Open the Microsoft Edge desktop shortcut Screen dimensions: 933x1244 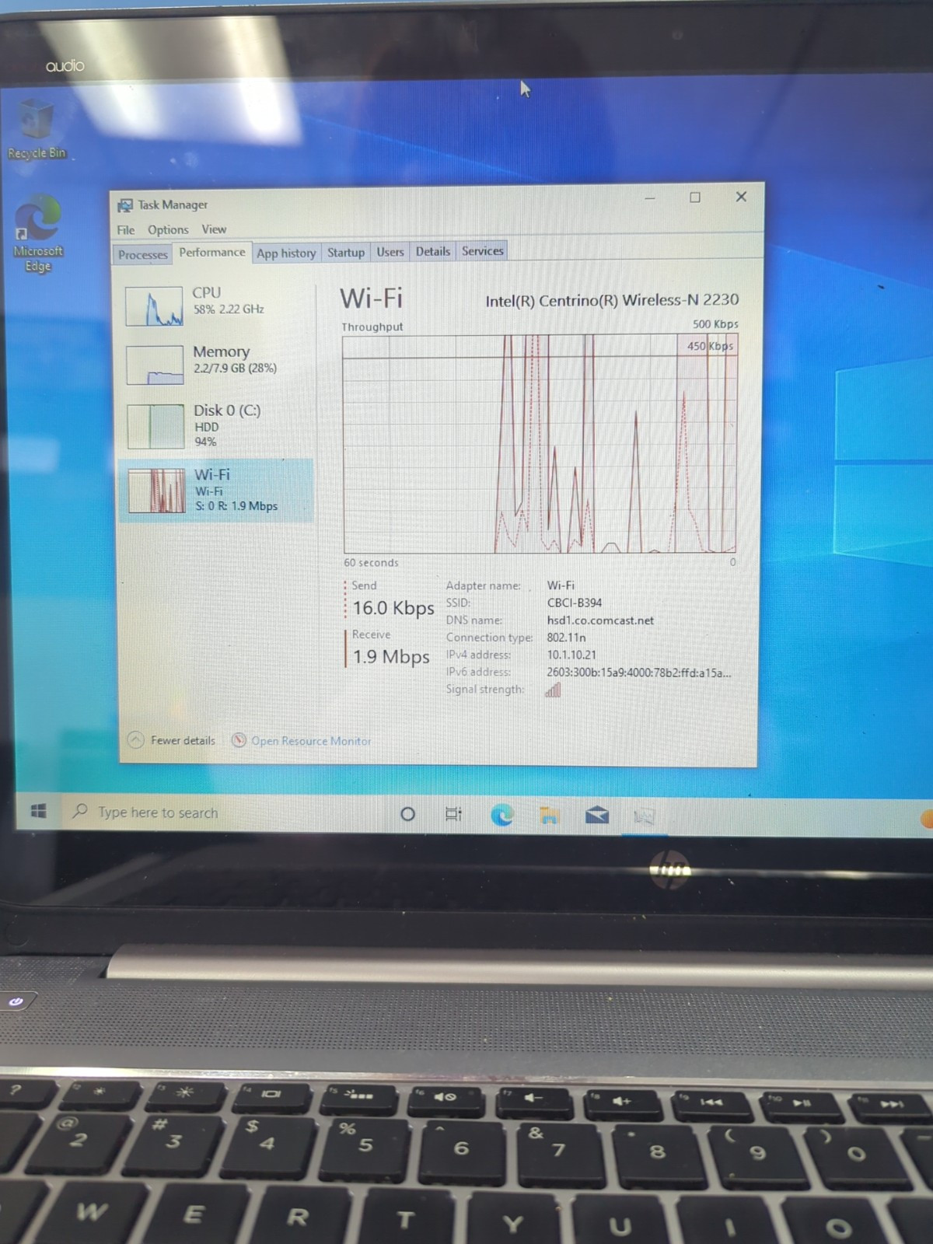click(x=37, y=234)
